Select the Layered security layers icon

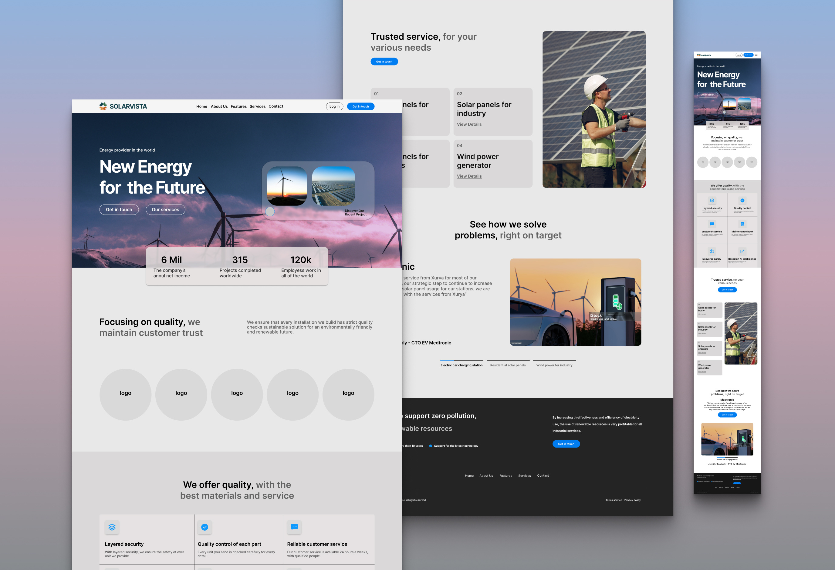(x=112, y=527)
